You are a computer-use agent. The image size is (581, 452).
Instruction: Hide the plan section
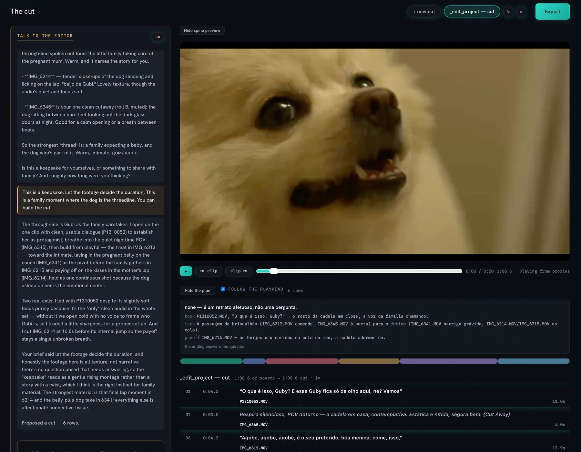197,291
